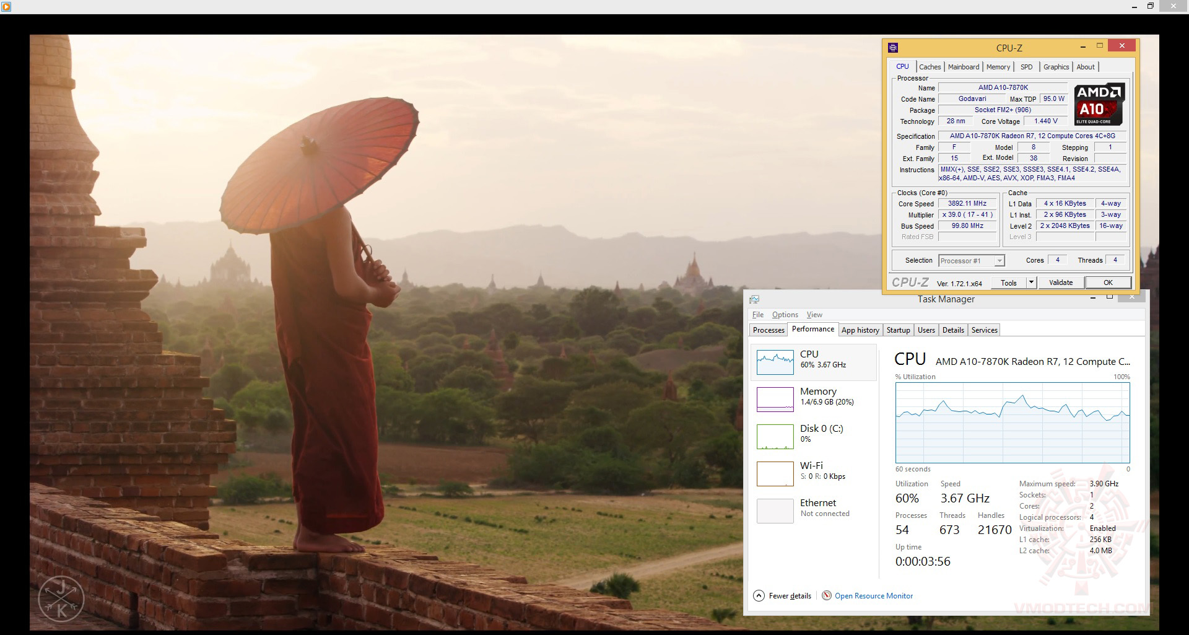Click the processor Name field AMD A10-7870K
Image resolution: width=1189 pixels, height=635 pixels.
[x=1003, y=88]
